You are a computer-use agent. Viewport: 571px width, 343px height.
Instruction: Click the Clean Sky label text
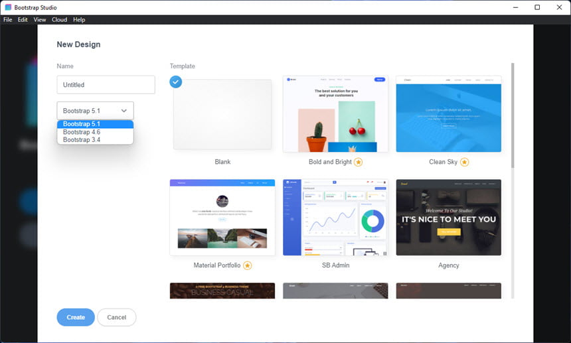[x=443, y=162]
